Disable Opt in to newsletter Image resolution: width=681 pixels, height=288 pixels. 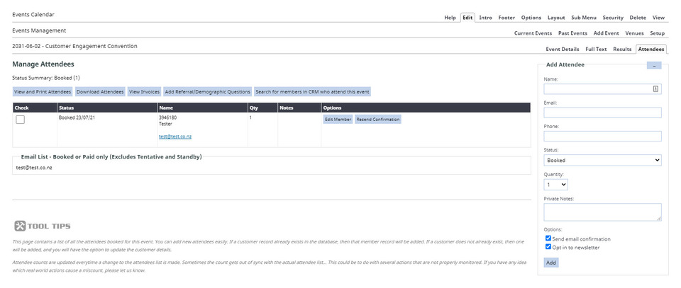pyautogui.click(x=548, y=247)
